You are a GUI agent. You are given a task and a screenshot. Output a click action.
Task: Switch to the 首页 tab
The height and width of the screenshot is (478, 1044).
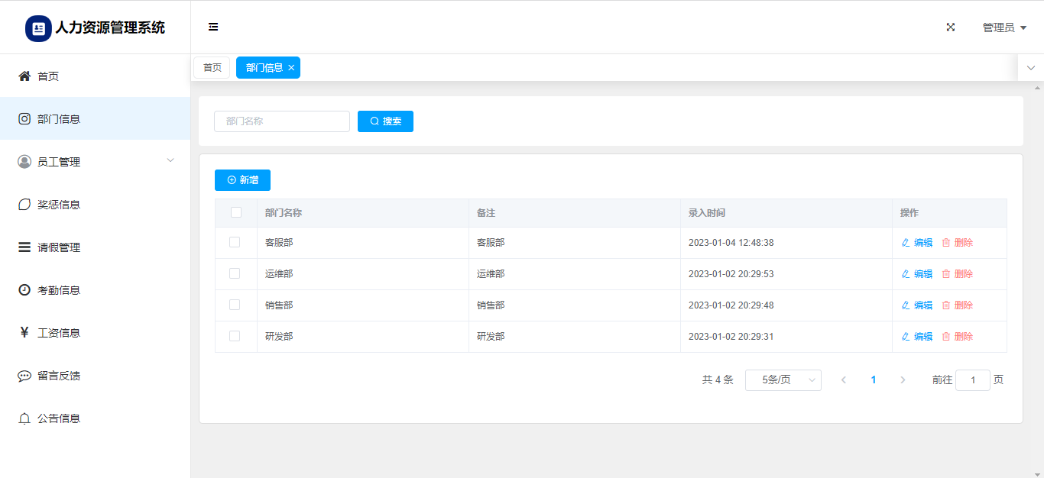coord(212,68)
